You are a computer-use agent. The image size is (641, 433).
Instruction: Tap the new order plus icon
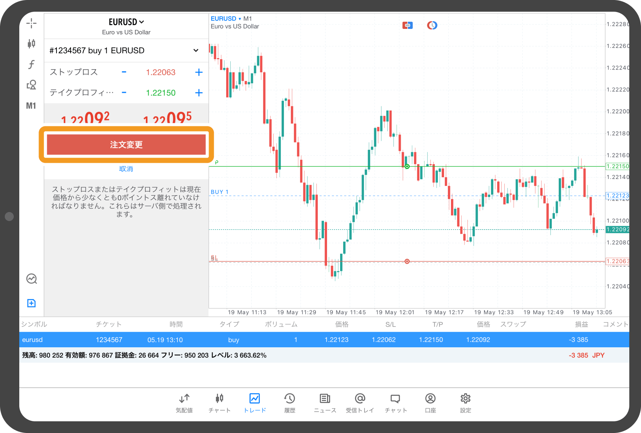click(31, 303)
